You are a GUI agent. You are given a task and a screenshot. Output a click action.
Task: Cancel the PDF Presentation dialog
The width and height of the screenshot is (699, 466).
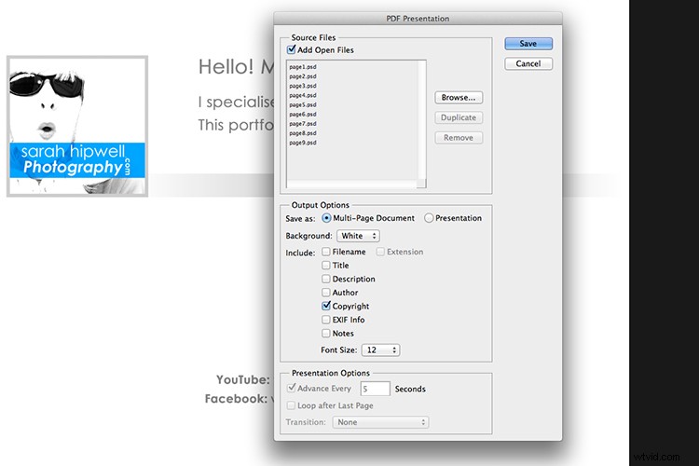pos(528,63)
